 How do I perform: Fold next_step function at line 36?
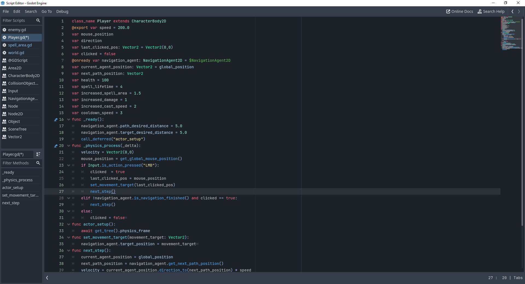69,250
